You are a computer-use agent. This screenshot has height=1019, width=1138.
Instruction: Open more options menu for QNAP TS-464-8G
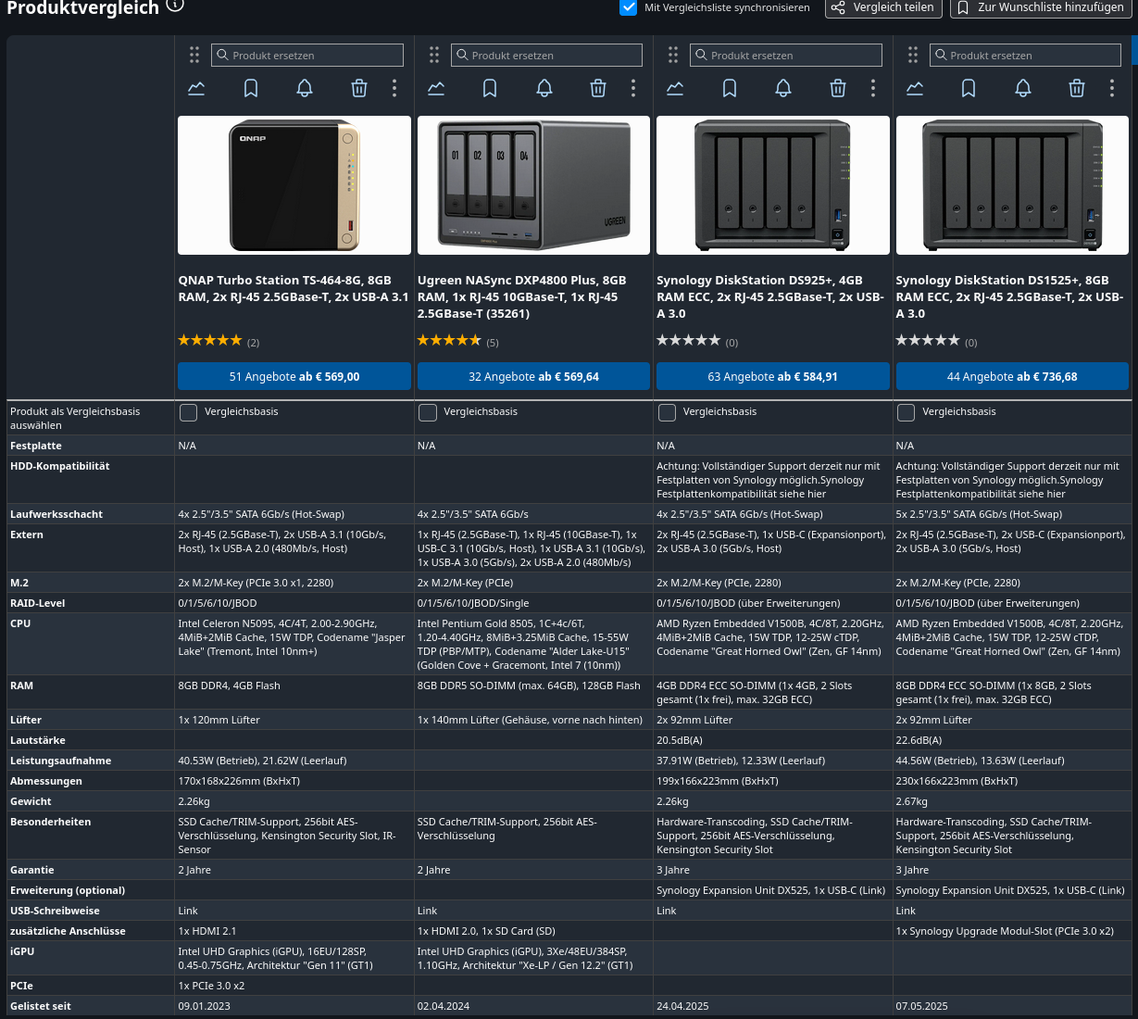[394, 88]
